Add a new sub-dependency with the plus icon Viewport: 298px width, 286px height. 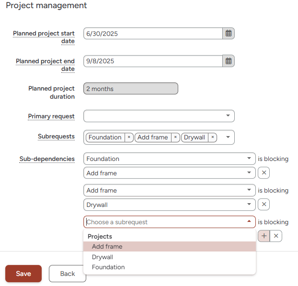tap(264, 236)
